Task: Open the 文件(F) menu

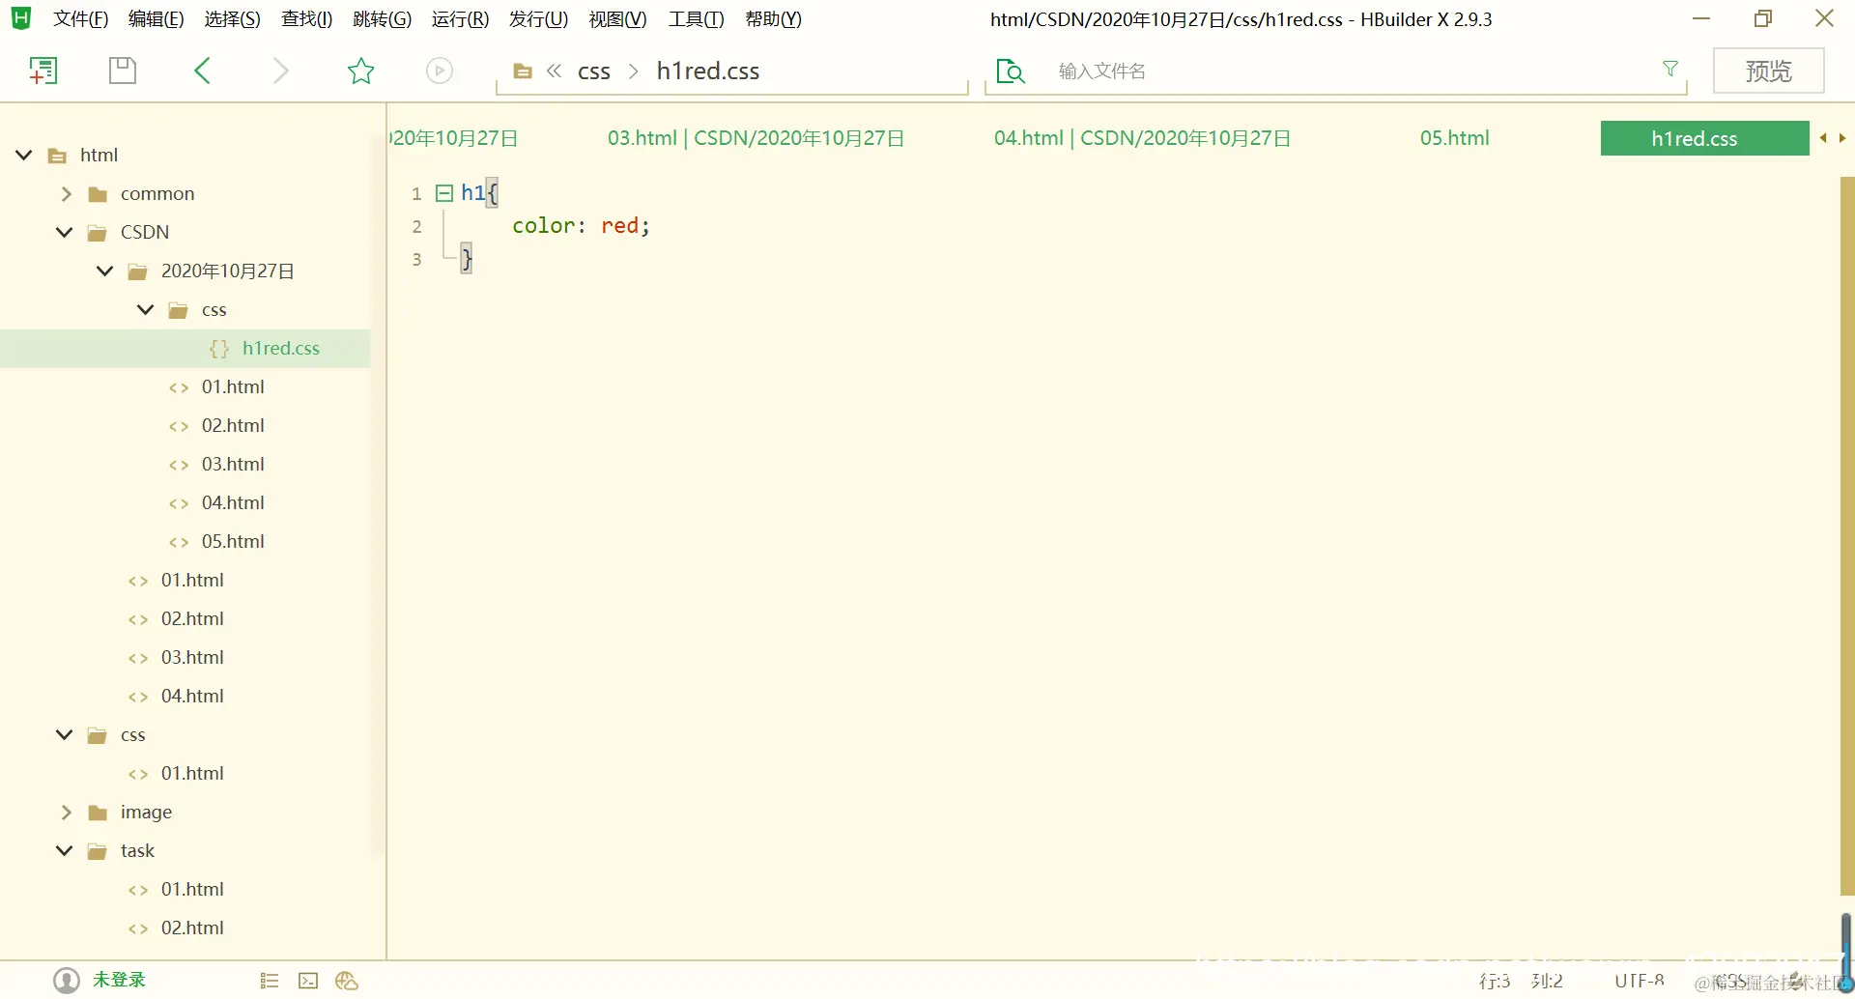Action: click(x=80, y=19)
